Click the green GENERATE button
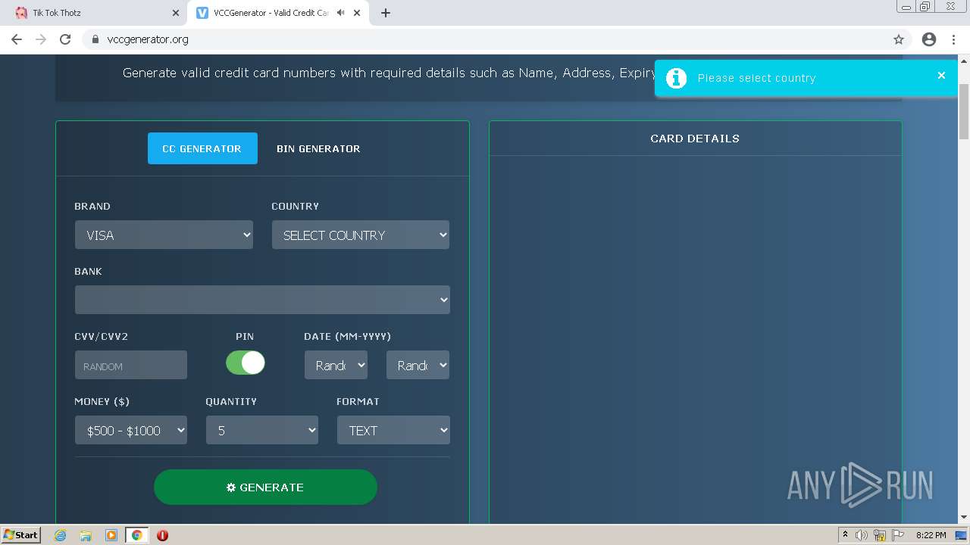This screenshot has width=970, height=545. pyautogui.click(x=265, y=487)
